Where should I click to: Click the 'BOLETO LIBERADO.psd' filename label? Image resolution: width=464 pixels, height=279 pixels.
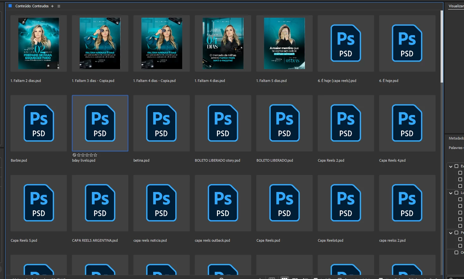click(275, 160)
